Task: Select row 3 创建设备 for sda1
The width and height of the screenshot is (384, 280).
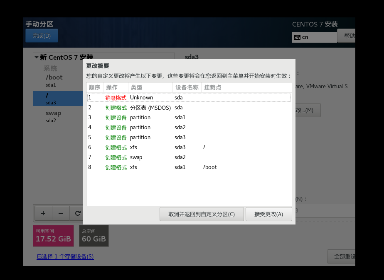Action: (x=189, y=118)
